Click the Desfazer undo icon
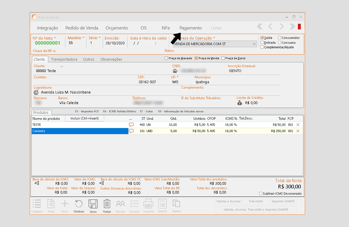The image size is (349, 227). pyautogui.click(x=79, y=204)
